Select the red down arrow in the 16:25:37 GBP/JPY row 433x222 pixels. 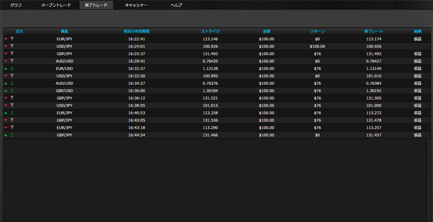coord(6,54)
